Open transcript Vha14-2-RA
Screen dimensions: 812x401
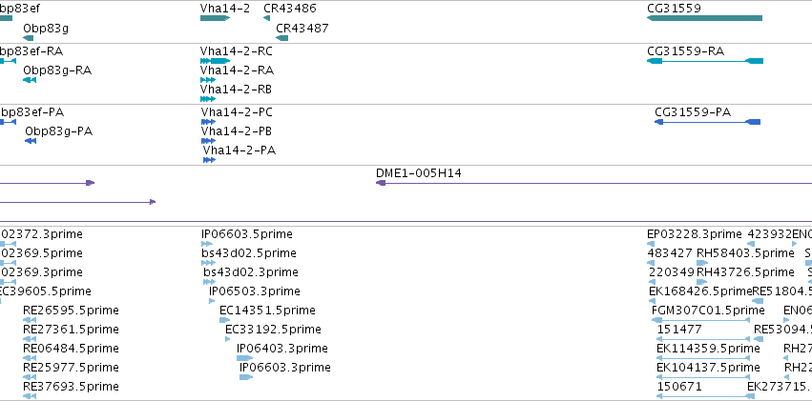point(208,80)
